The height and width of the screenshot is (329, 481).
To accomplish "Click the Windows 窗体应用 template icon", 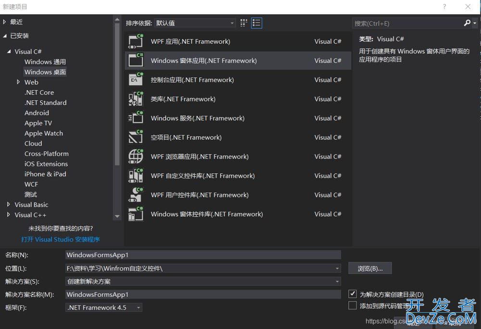I will (136, 61).
